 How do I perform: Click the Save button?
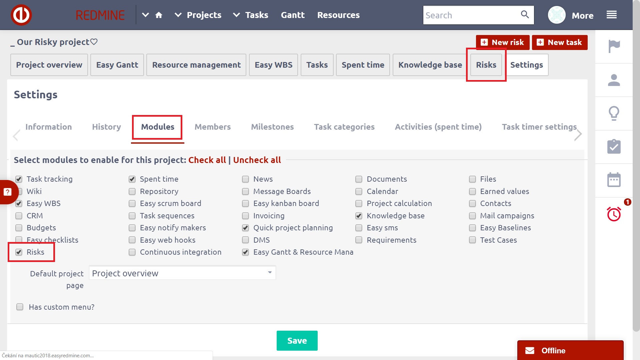(297, 341)
